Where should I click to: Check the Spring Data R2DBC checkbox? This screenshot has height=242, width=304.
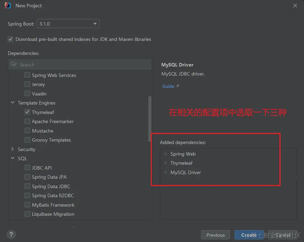click(x=27, y=195)
